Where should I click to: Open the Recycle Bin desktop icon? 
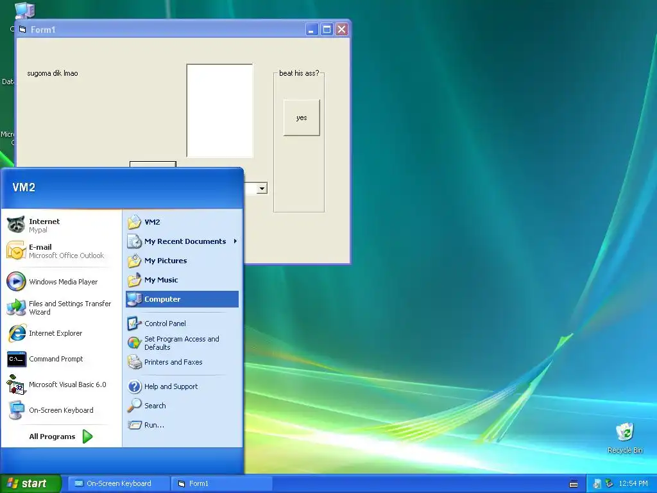tap(625, 438)
